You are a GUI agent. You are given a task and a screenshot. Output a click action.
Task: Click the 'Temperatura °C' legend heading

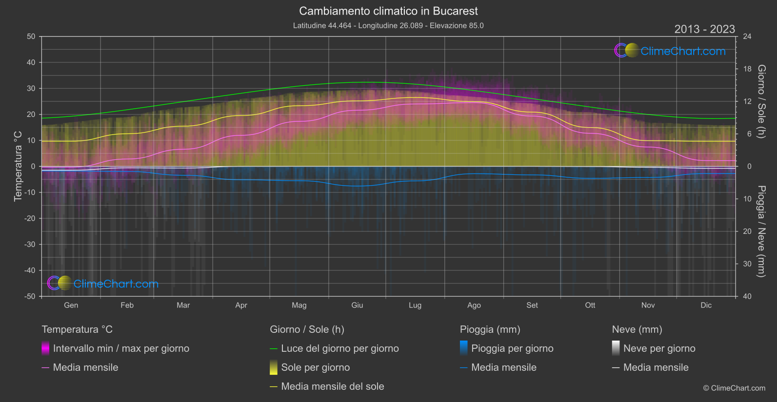(x=77, y=329)
